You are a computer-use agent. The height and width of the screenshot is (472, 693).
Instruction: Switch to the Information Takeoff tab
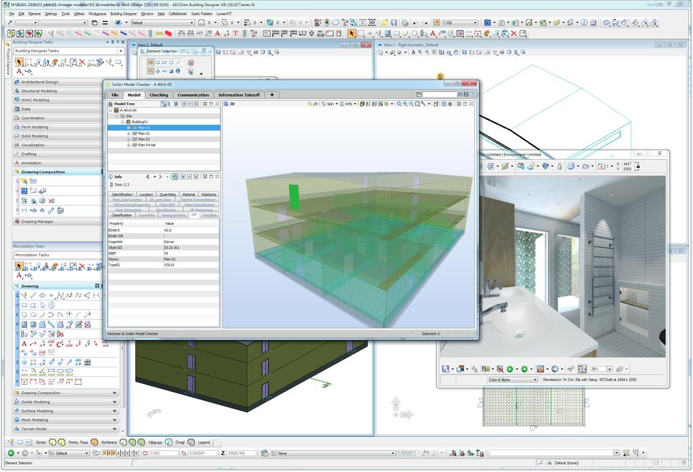tap(239, 95)
